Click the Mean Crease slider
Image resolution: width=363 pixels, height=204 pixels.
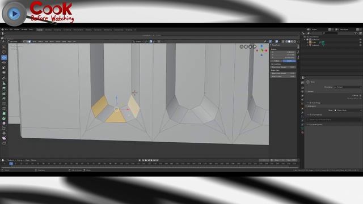pyautogui.click(x=283, y=76)
